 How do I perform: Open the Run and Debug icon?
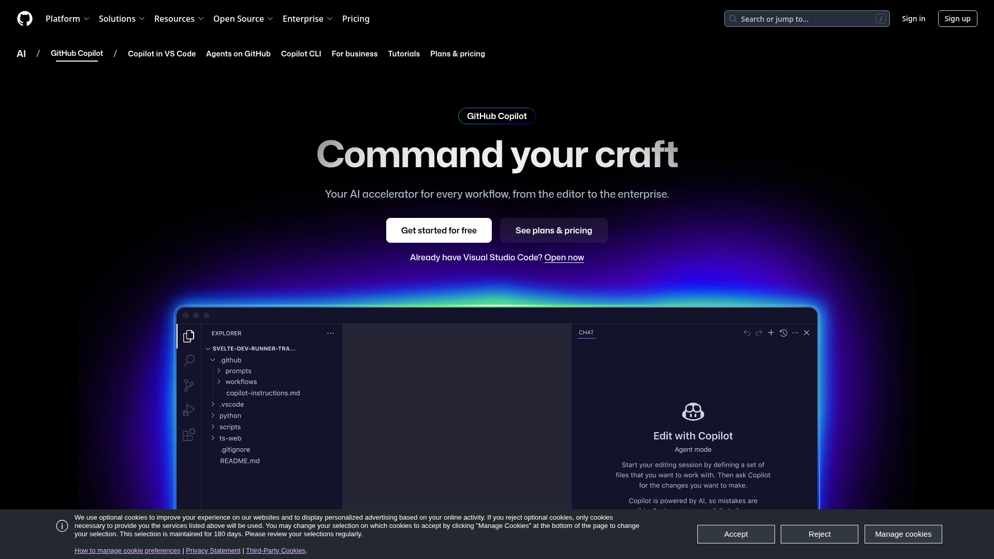click(x=189, y=410)
